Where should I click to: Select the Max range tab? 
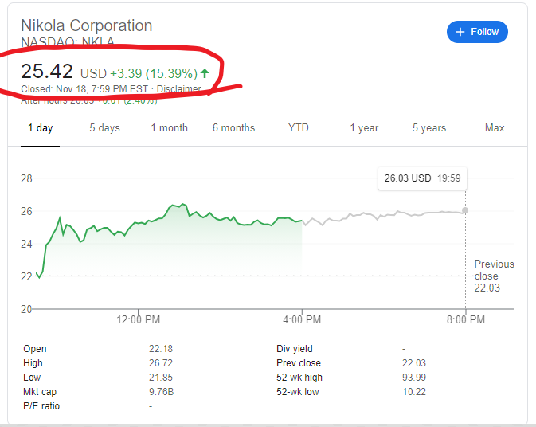495,127
